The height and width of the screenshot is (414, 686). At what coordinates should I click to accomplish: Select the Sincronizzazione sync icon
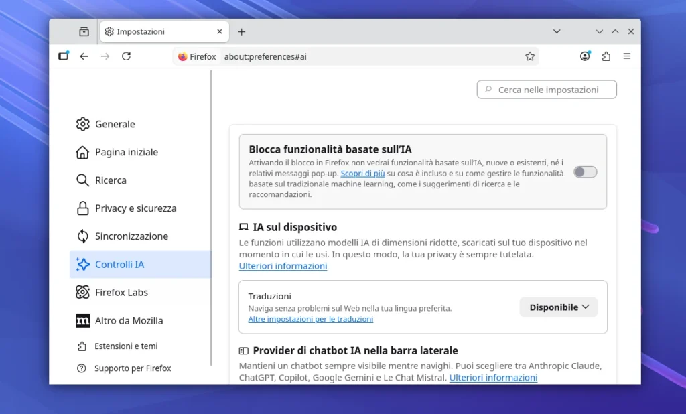pyautogui.click(x=82, y=236)
